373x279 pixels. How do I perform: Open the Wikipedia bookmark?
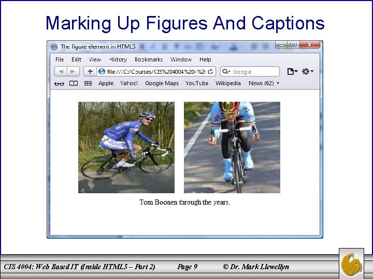pyautogui.click(x=228, y=83)
